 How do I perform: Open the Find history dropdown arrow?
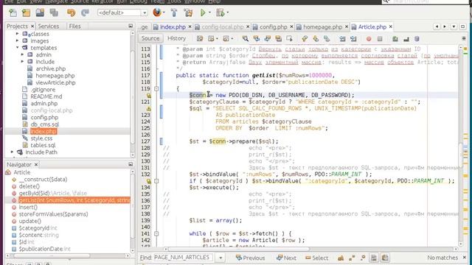(x=221, y=258)
